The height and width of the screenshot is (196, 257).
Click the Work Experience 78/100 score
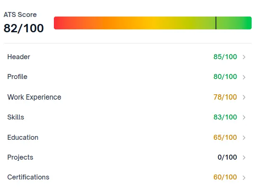pyautogui.click(x=225, y=97)
